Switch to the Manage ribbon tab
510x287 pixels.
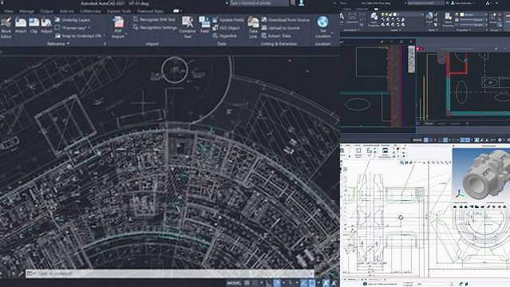[26, 11]
